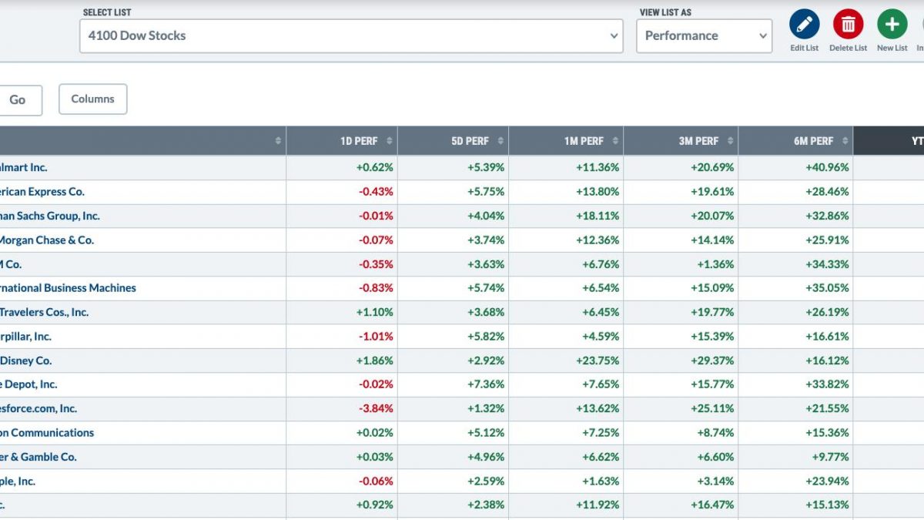This screenshot has height=520, width=924.
Task: Sort by the 6M PERF column arrows
Action: [x=845, y=141]
